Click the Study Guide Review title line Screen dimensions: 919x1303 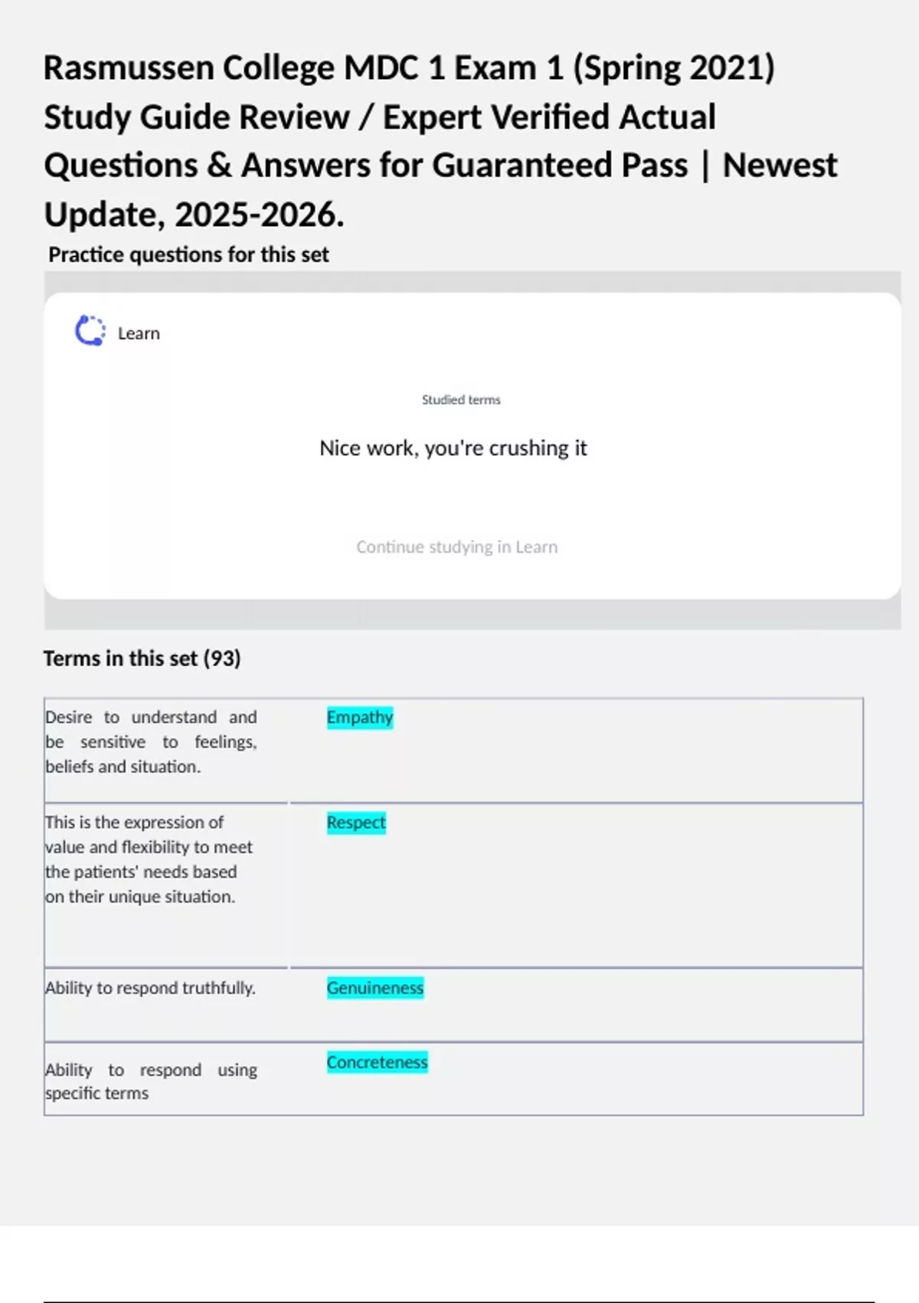click(x=380, y=117)
